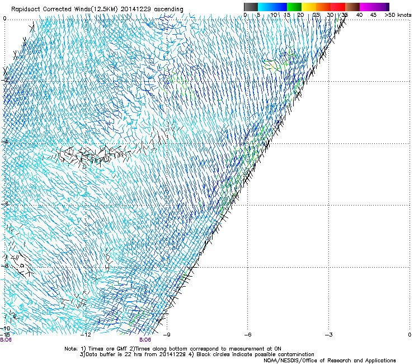Image resolution: width=414 pixels, height=364 pixels.
Task: Click the '-9' longitude axis label
Action: [x=167, y=335]
